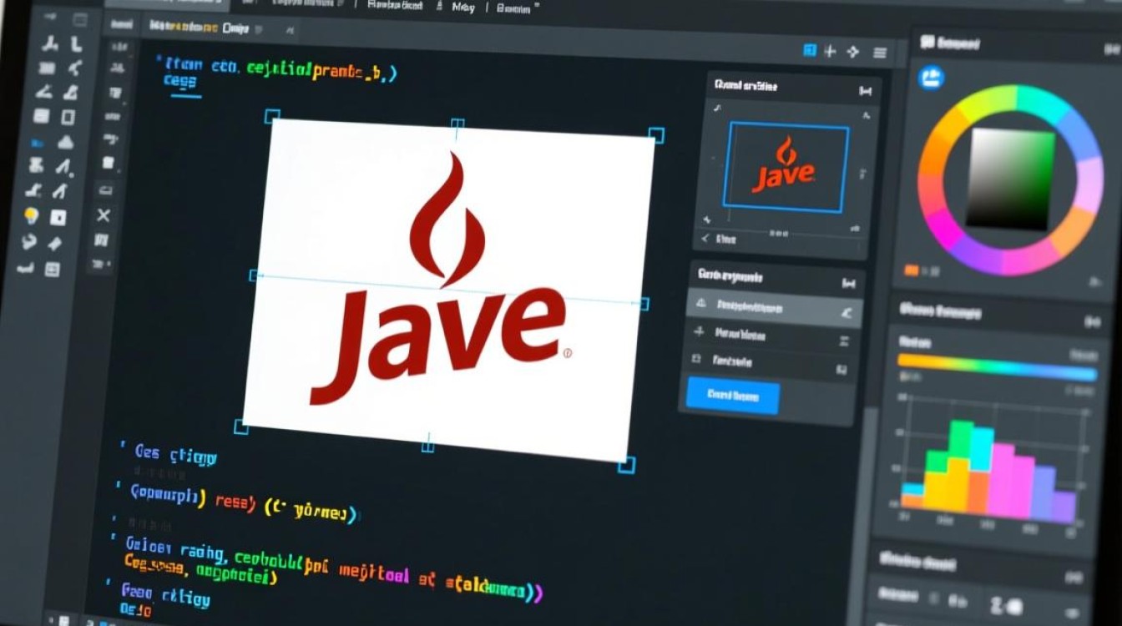This screenshot has width=1122, height=626.
Task: Select the blue folder icon in left toolbar
Action: (38, 144)
